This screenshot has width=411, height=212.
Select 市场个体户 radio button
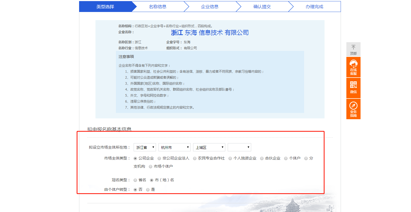point(151,167)
